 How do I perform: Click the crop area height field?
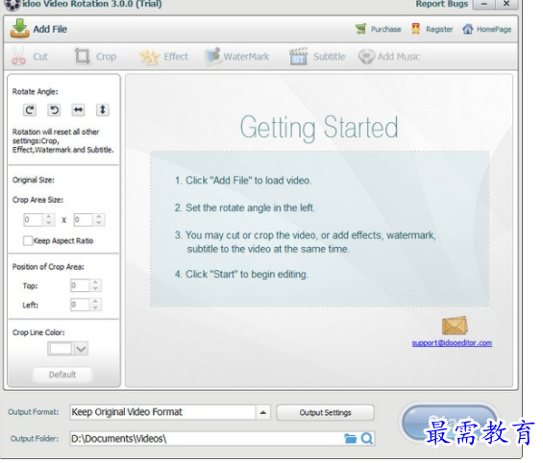point(83,220)
